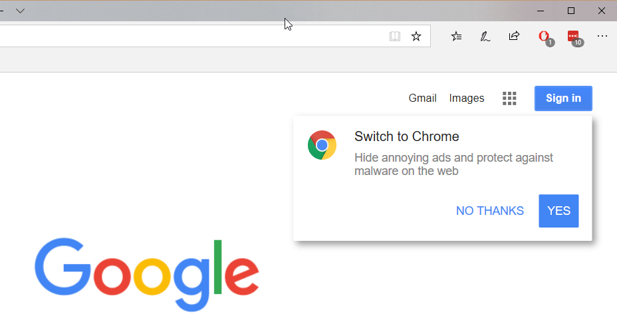The height and width of the screenshot is (332, 617).
Task: Open Gmail link
Action: pyautogui.click(x=422, y=98)
